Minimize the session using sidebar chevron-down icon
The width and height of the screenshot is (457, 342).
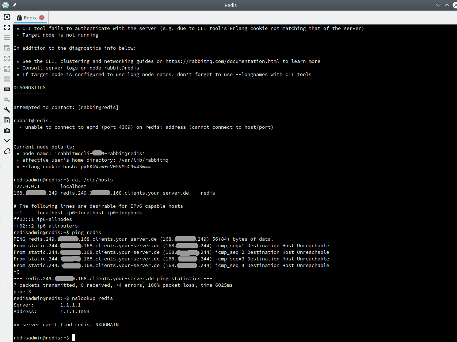7,141
